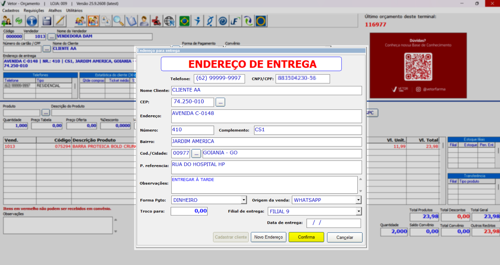This screenshot has width=500, height=265.
Task: Click the add customer icon with green plus
Action: (6, 21)
